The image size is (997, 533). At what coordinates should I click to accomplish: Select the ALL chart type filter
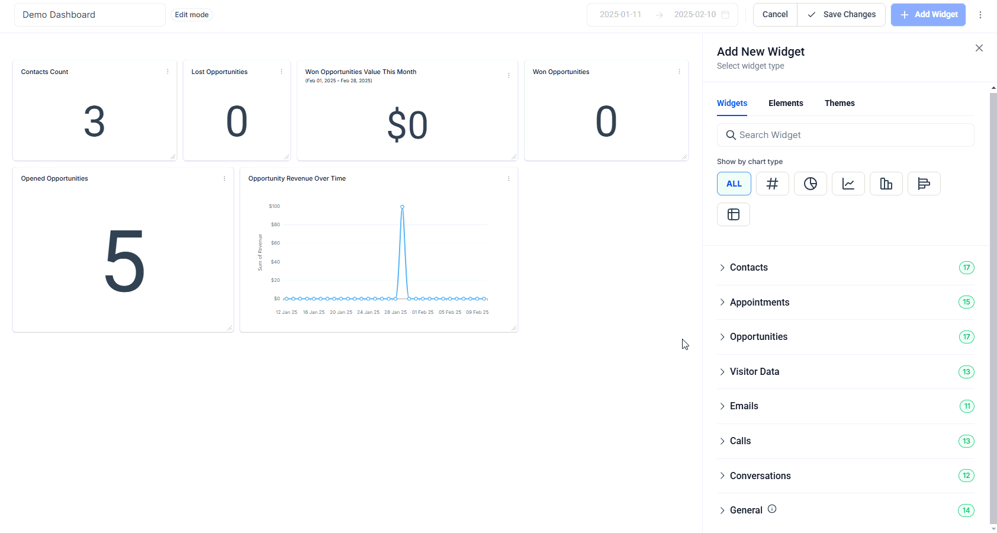[734, 184]
